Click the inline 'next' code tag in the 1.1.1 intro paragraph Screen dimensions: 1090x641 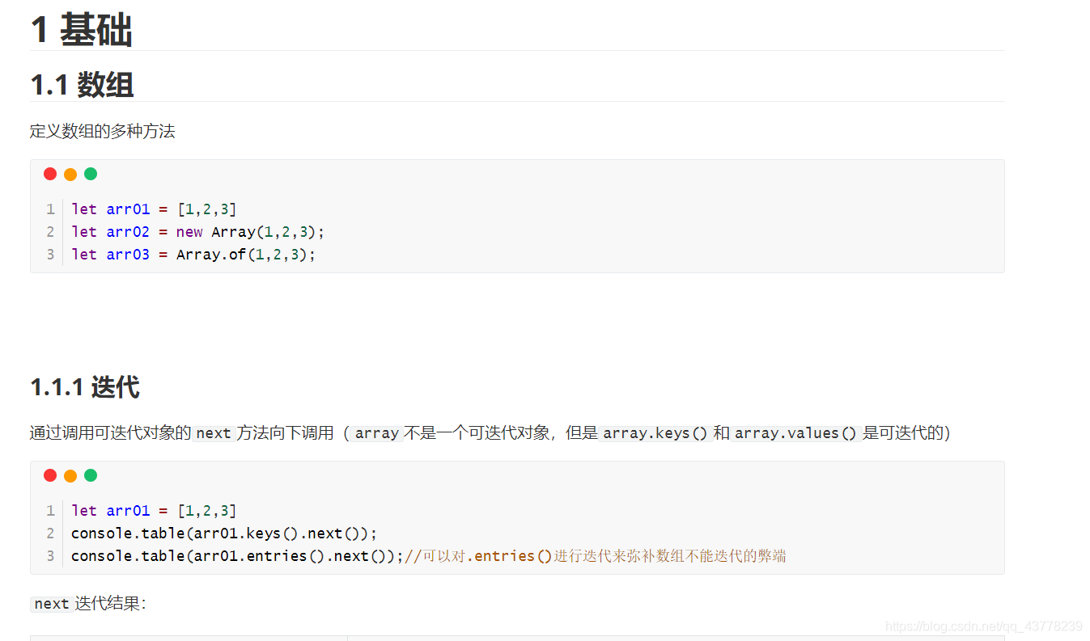click(x=214, y=433)
